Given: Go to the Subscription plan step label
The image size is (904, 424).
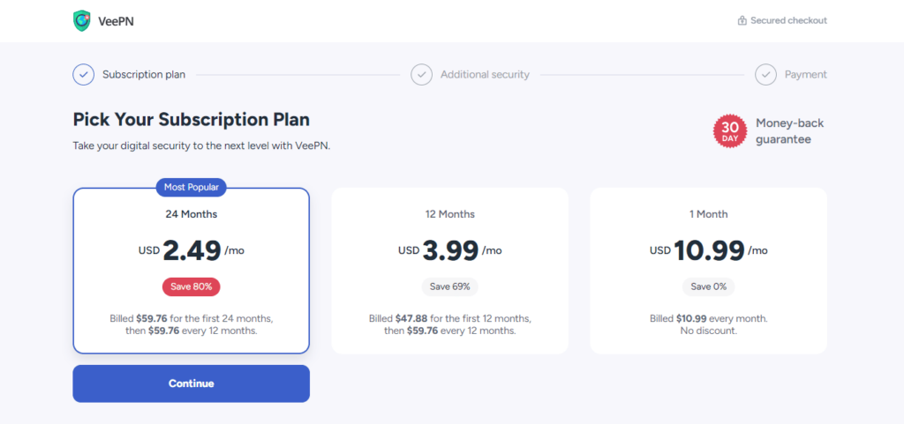Looking at the screenshot, I should (x=144, y=75).
